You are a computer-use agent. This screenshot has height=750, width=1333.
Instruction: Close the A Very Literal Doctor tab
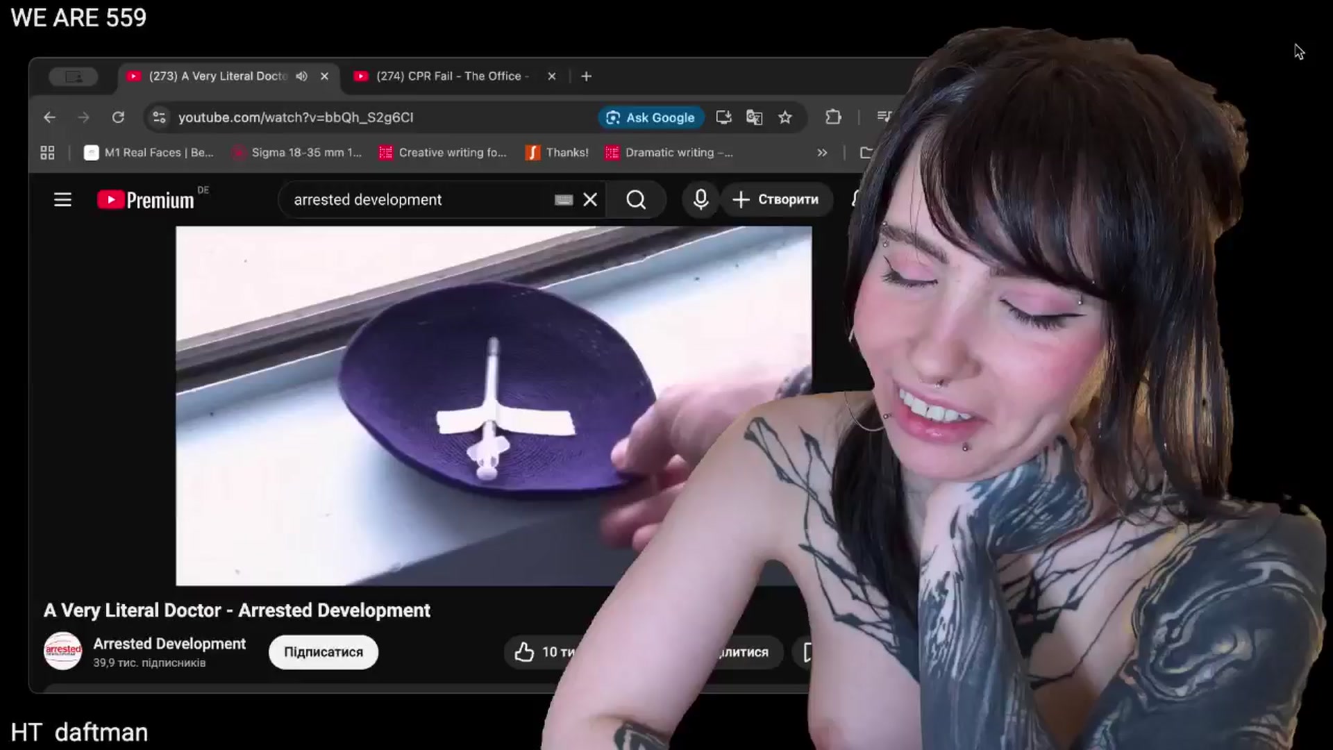coord(324,76)
